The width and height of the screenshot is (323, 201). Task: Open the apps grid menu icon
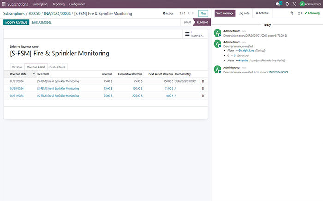4,4
